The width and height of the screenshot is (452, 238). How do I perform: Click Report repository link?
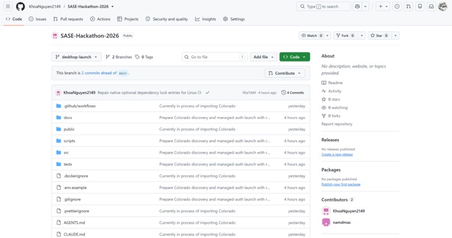tap(336, 124)
